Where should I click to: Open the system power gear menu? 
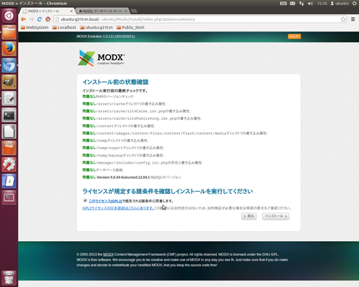coord(355,4)
